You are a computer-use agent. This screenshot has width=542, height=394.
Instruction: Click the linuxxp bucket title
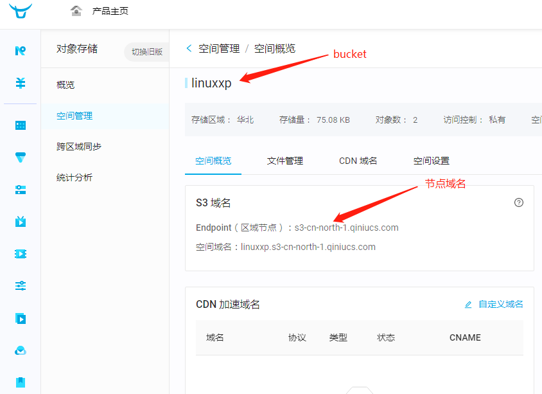coord(211,83)
